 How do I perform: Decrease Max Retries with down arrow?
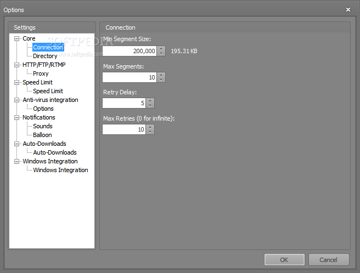[x=150, y=132]
